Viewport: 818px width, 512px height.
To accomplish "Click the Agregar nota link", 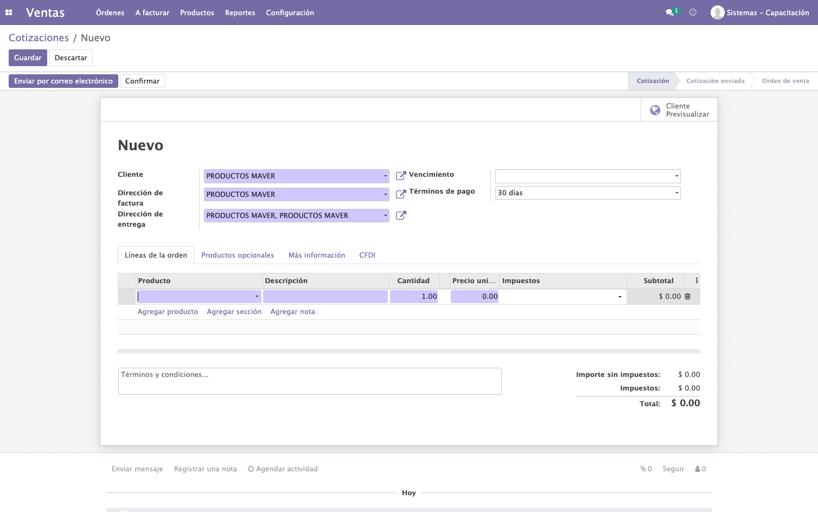I will click(x=293, y=312).
